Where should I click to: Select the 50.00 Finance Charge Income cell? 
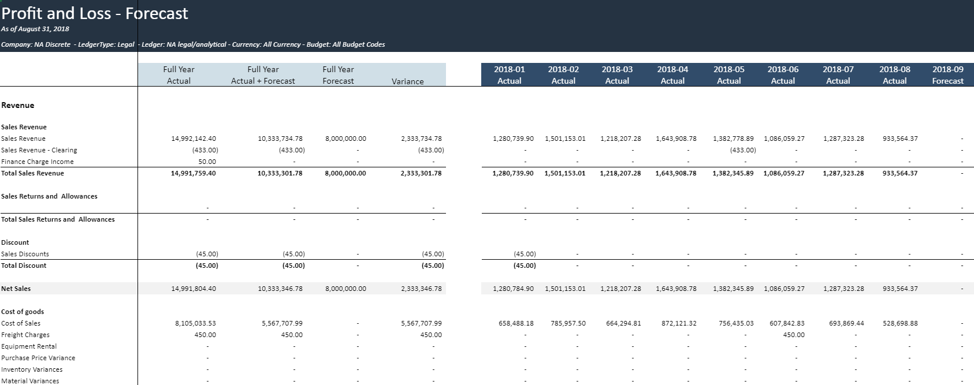tap(207, 162)
